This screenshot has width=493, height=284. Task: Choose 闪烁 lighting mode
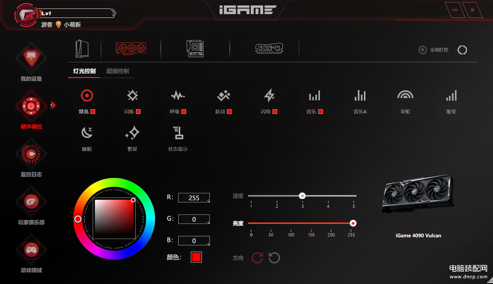(x=133, y=102)
